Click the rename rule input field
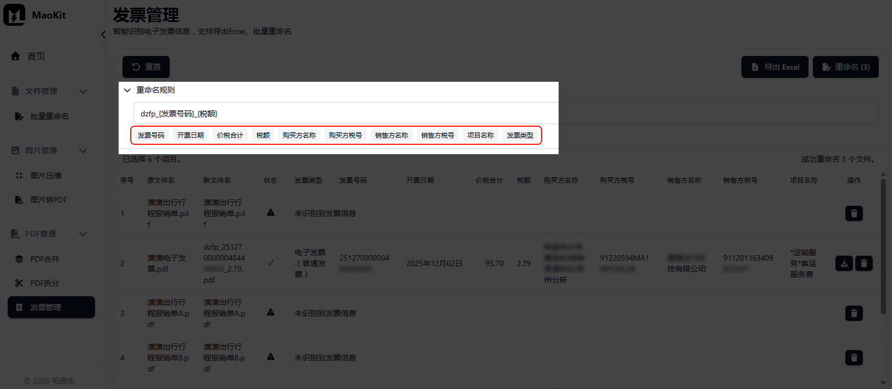 tap(346, 114)
